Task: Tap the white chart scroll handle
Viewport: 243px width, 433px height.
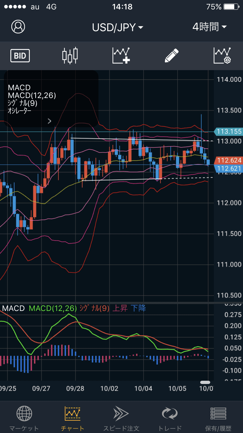Action: click(x=205, y=382)
